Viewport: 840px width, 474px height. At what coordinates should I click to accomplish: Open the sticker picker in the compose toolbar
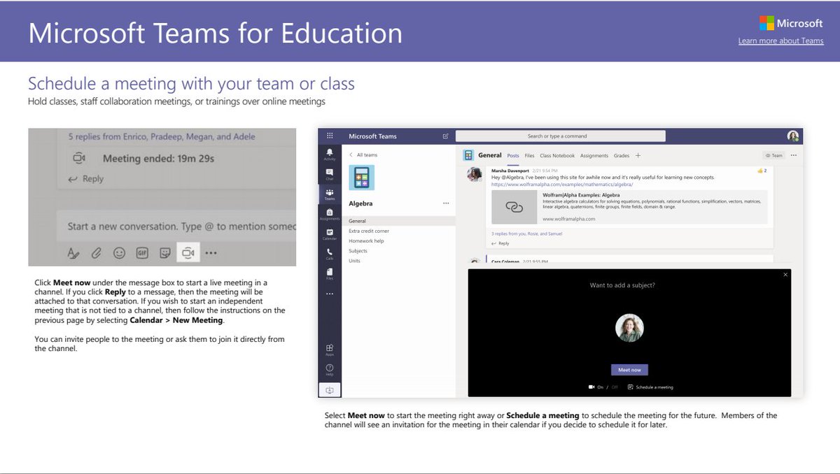click(166, 252)
